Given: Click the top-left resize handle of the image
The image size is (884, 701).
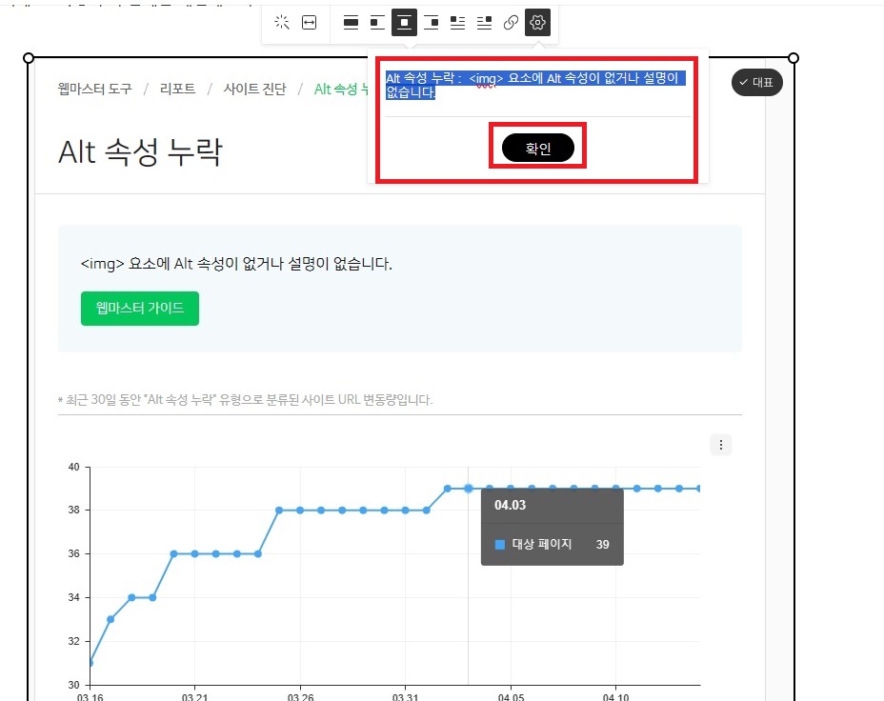Looking at the screenshot, I should click(28, 56).
